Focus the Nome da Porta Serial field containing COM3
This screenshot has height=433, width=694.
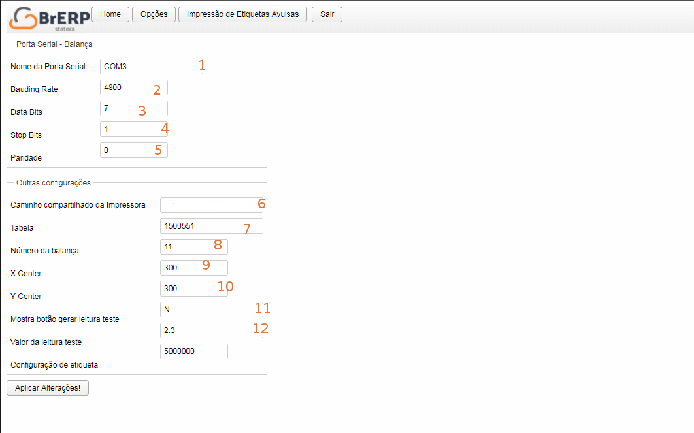pos(150,67)
